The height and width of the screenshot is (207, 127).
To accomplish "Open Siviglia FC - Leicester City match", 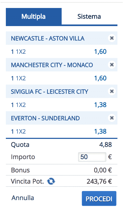I will click(50, 92).
